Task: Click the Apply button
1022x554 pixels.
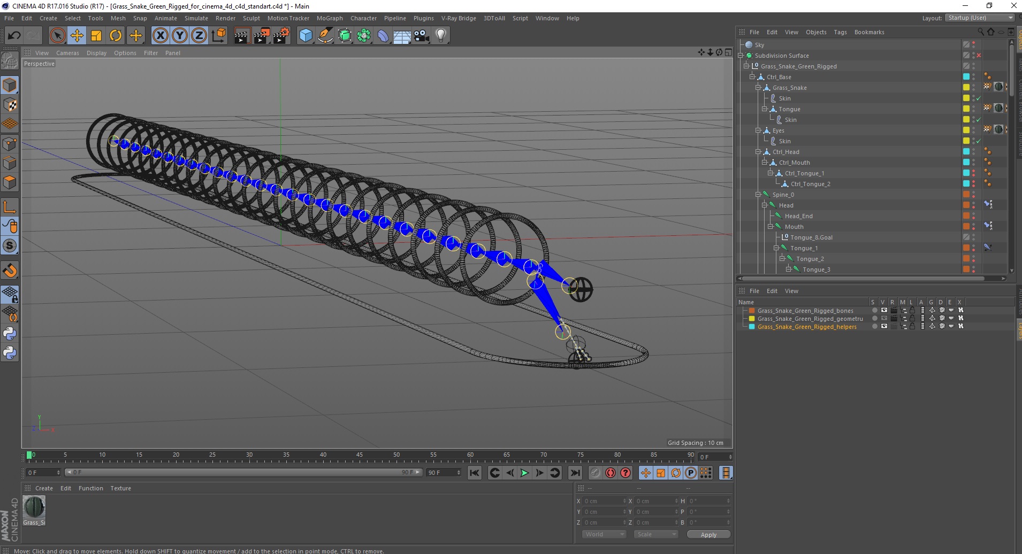Action: [708, 535]
